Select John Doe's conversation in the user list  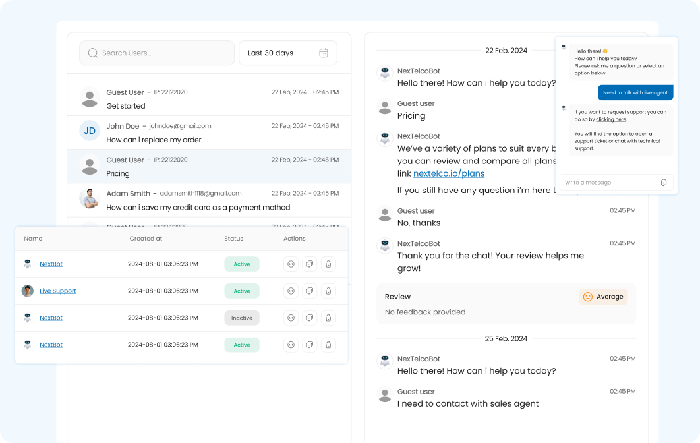click(209, 133)
